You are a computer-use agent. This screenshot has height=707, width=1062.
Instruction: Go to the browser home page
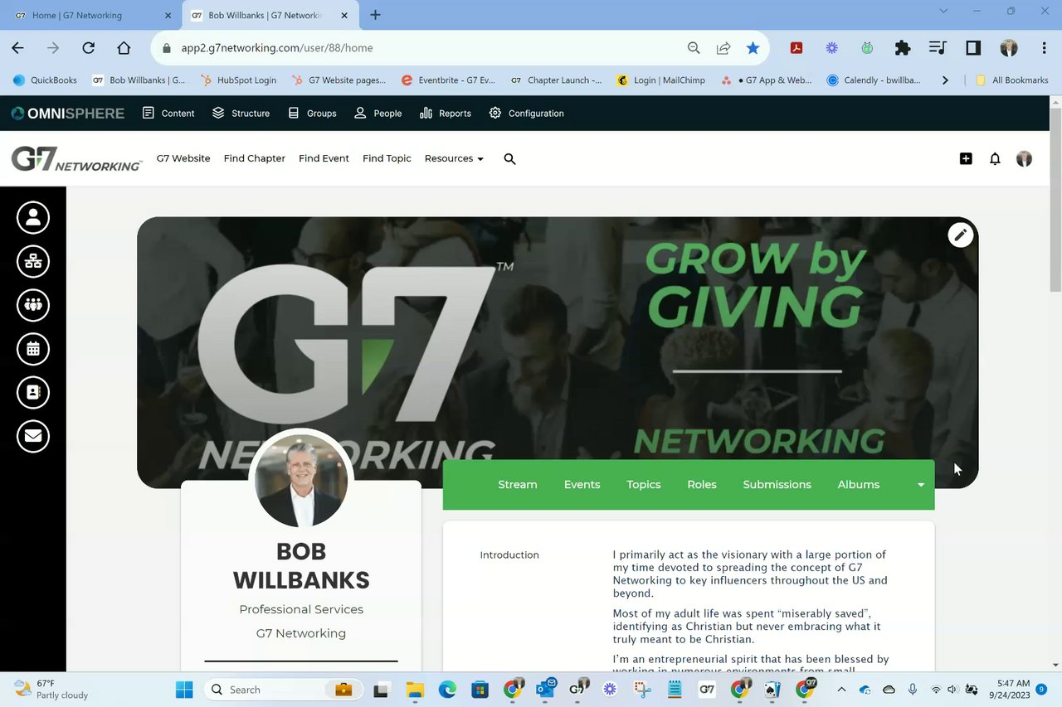click(124, 48)
